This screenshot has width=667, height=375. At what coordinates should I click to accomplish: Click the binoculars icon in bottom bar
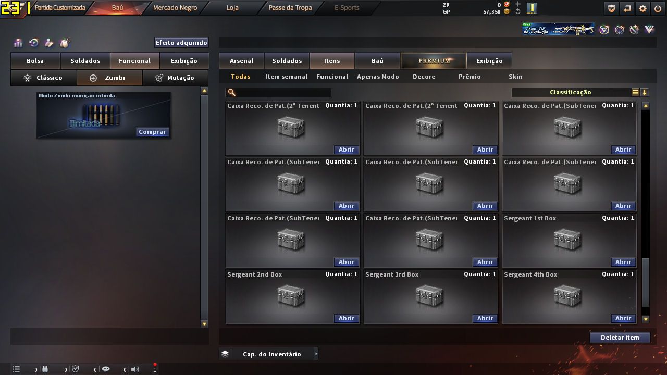click(45, 369)
